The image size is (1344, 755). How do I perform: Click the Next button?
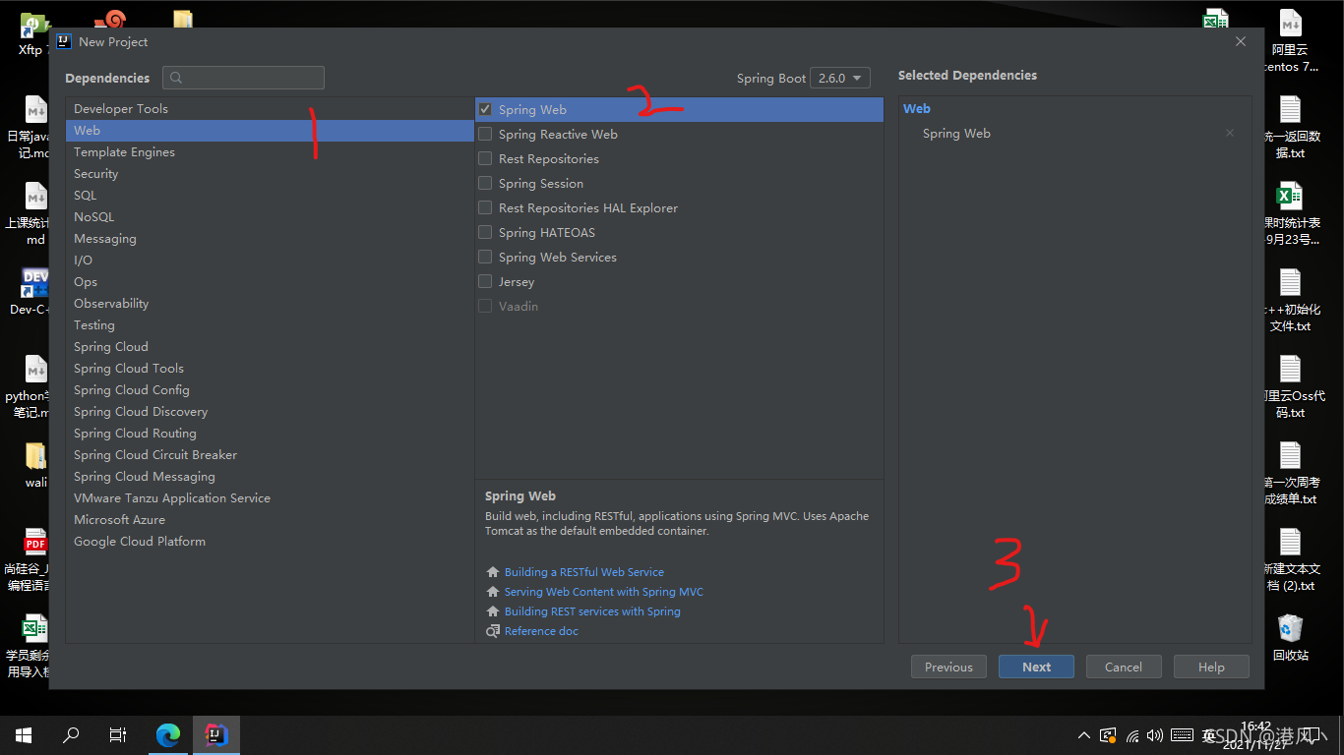tap(1036, 667)
